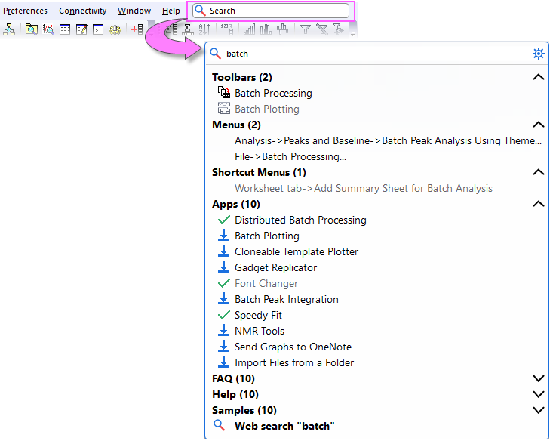Collapse the Shortcut Menus (1) section
The width and height of the screenshot is (550, 441).
pos(539,172)
